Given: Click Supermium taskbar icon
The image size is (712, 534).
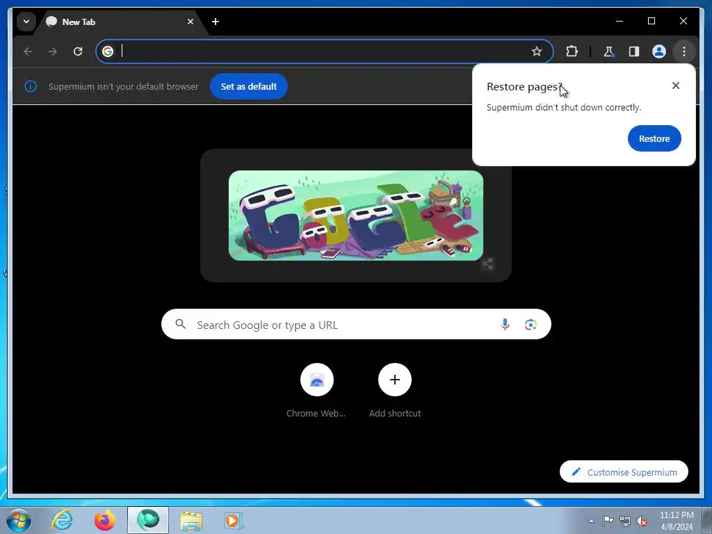Looking at the screenshot, I should click(148, 520).
